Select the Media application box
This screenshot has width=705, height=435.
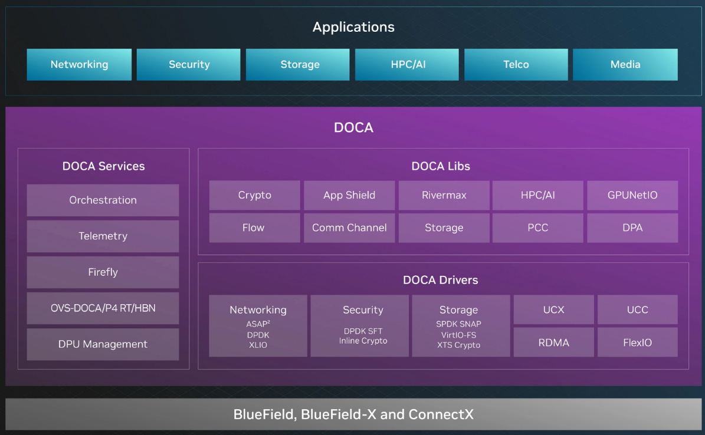point(625,65)
